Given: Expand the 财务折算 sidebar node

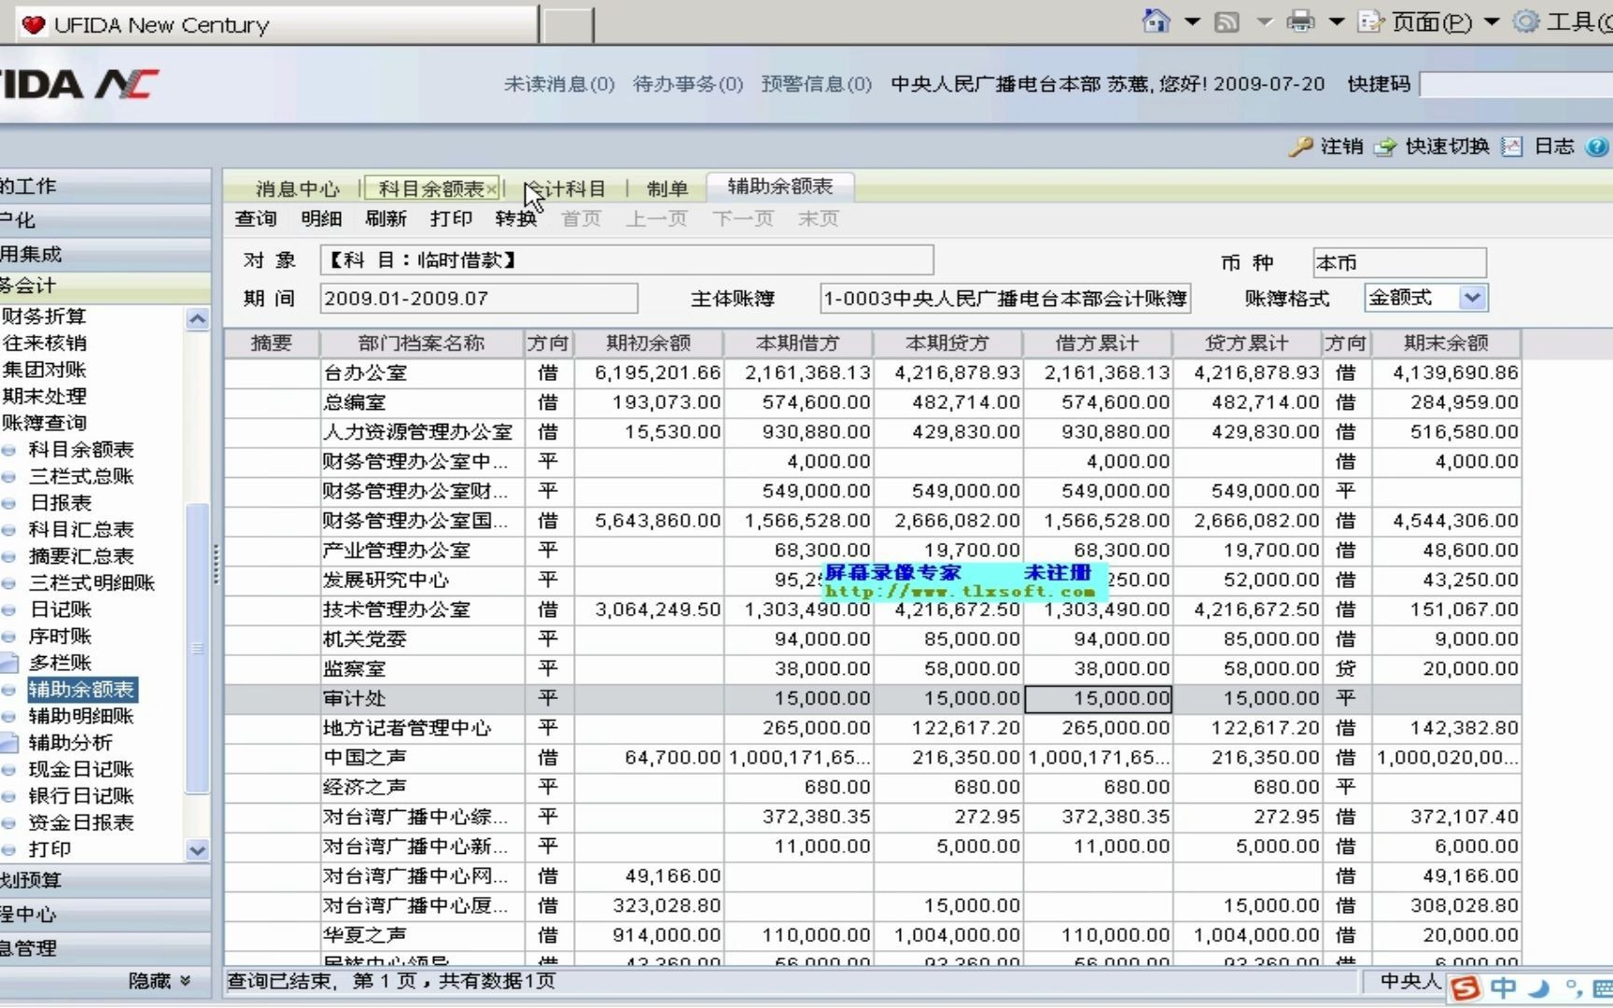Looking at the screenshot, I should 43,316.
